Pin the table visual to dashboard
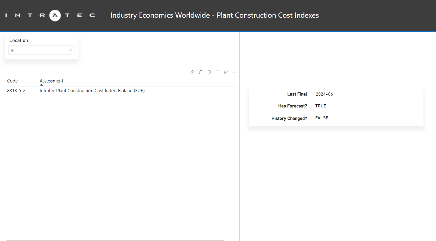Viewport: 436px width, 241px height. pyautogui.click(x=192, y=72)
